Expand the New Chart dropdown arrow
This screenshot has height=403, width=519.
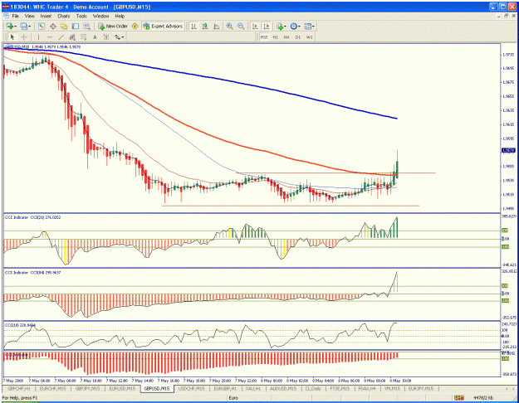point(15,26)
